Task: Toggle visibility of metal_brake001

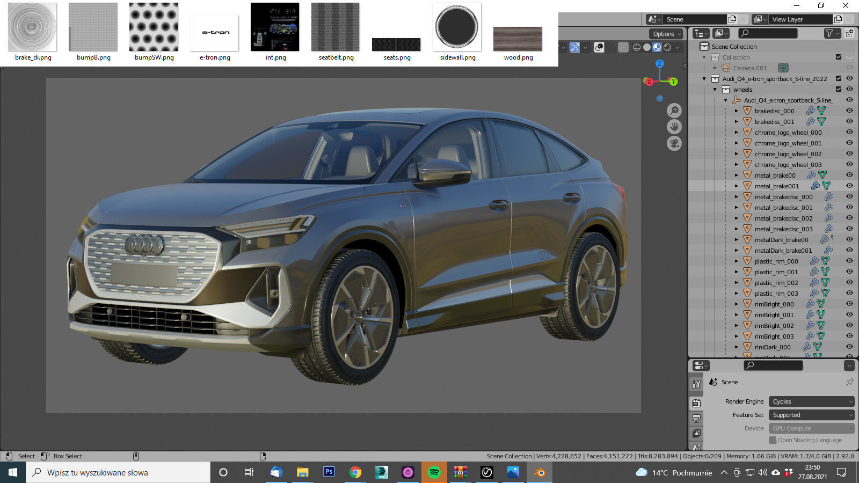Action: coord(849,186)
